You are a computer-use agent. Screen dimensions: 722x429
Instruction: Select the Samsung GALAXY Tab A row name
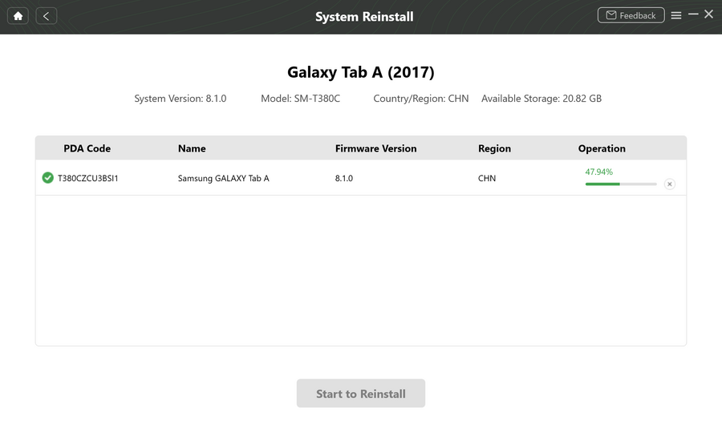point(223,178)
